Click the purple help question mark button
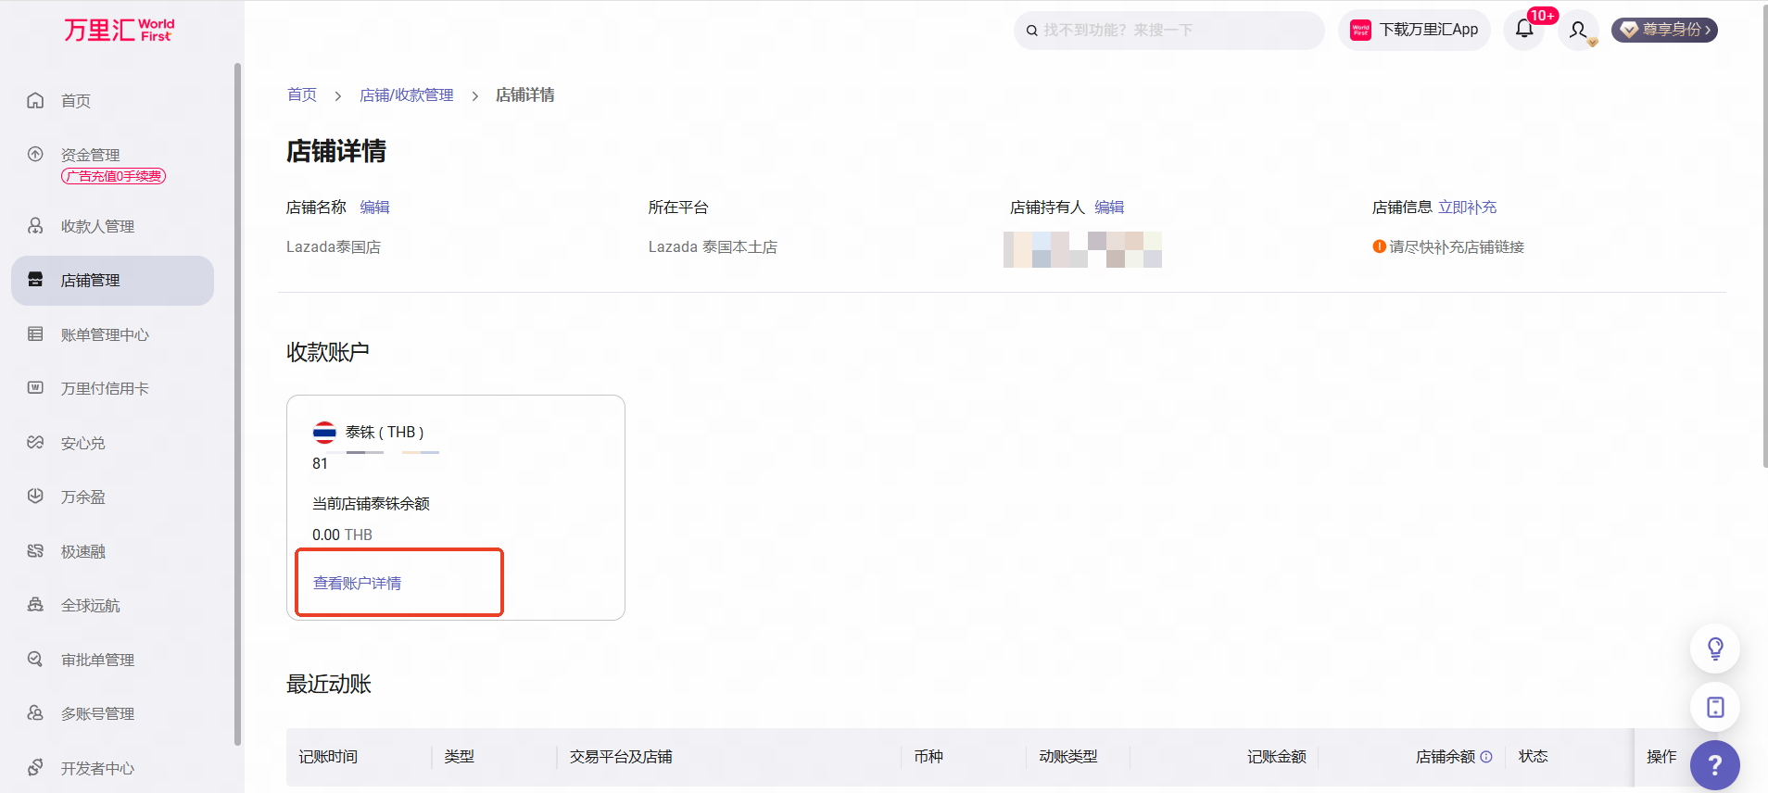Screen dimensions: 1768x793 [x=1714, y=765]
